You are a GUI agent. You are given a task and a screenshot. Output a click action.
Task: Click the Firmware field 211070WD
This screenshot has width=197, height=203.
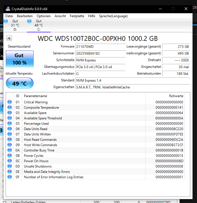pos(100,47)
